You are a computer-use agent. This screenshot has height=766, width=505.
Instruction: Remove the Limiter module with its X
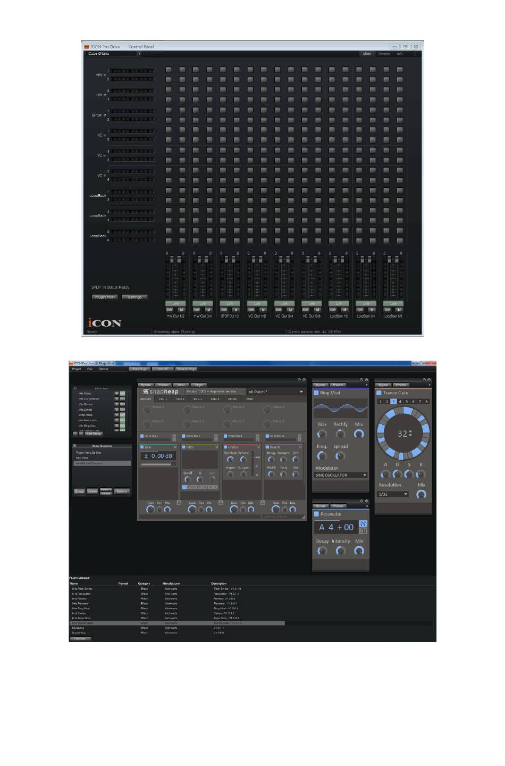259,447
